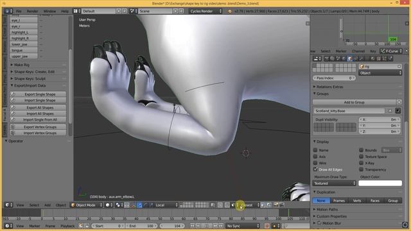Expand the Relations Extras panel
The image size is (411, 231).
(329, 87)
